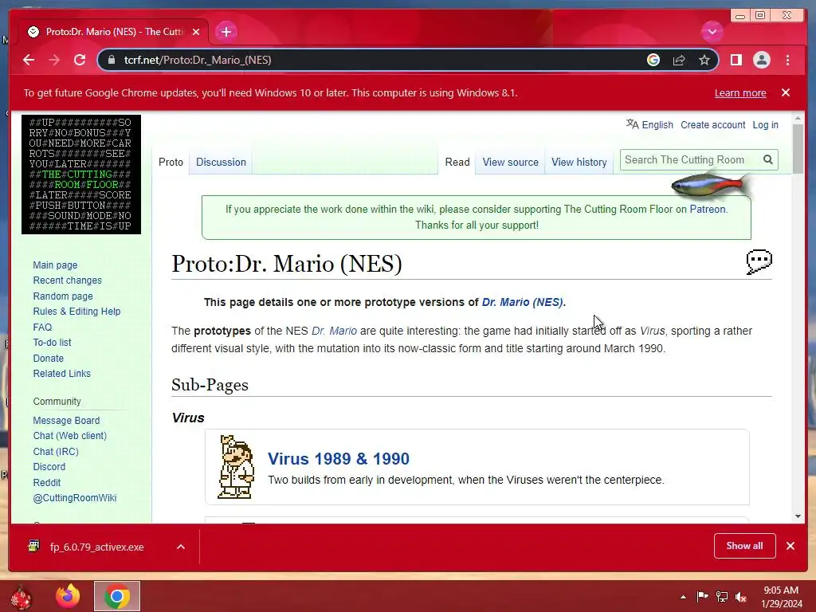
Task: Open downloaded fp_6.0.79_activex.exe file
Action: 96,547
